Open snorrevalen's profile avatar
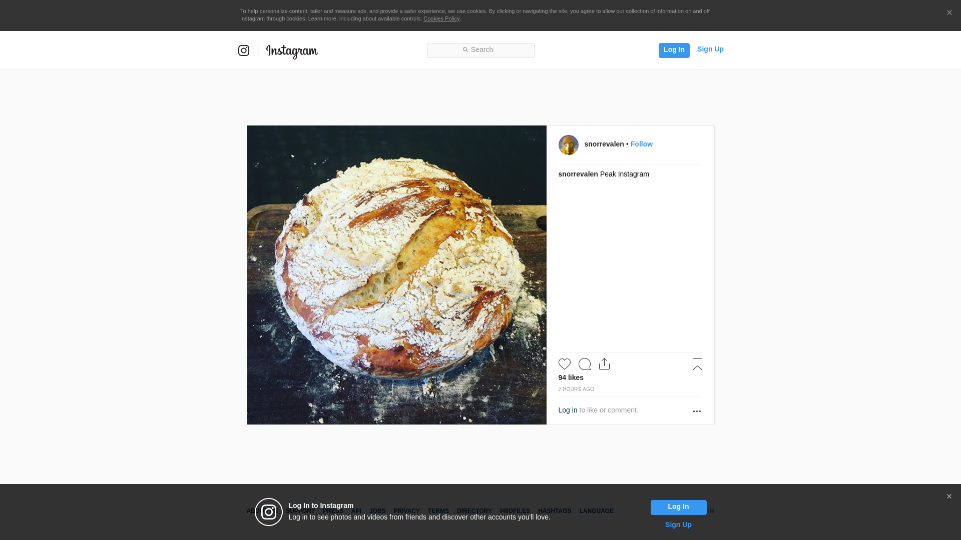The image size is (961, 540). tap(568, 145)
